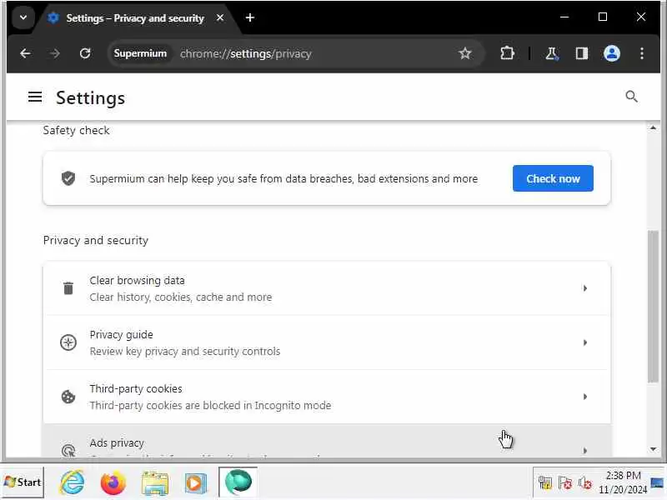Minimize the Supermium window
Viewport: 667px width, 500px height.
[564, 17]
